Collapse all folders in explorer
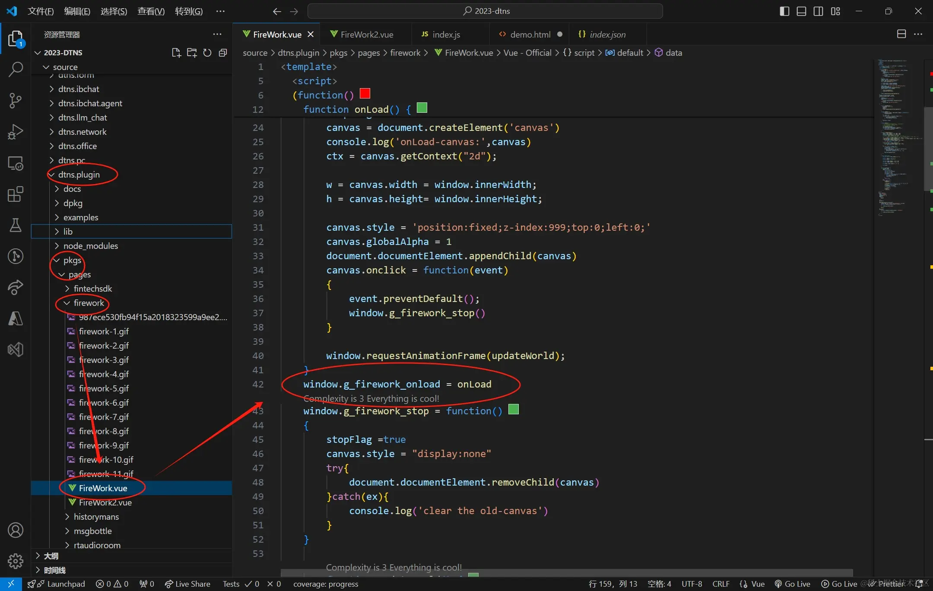Image resolution: width=933 pixels, height=591 pixels. [223, 53]
